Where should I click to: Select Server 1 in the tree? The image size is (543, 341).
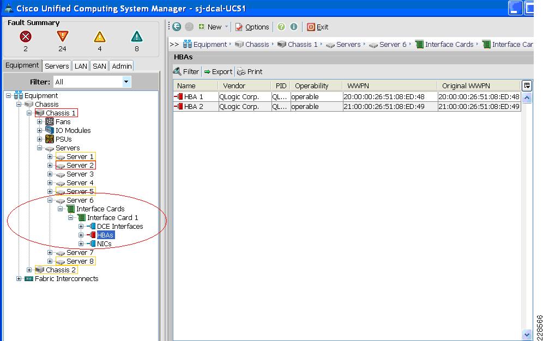point(80,157)
